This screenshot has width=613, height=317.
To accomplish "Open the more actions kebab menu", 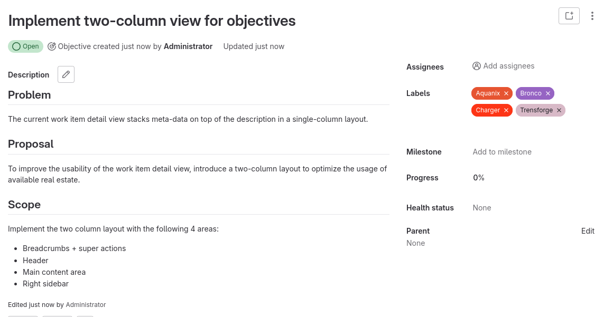I will 592,16.
